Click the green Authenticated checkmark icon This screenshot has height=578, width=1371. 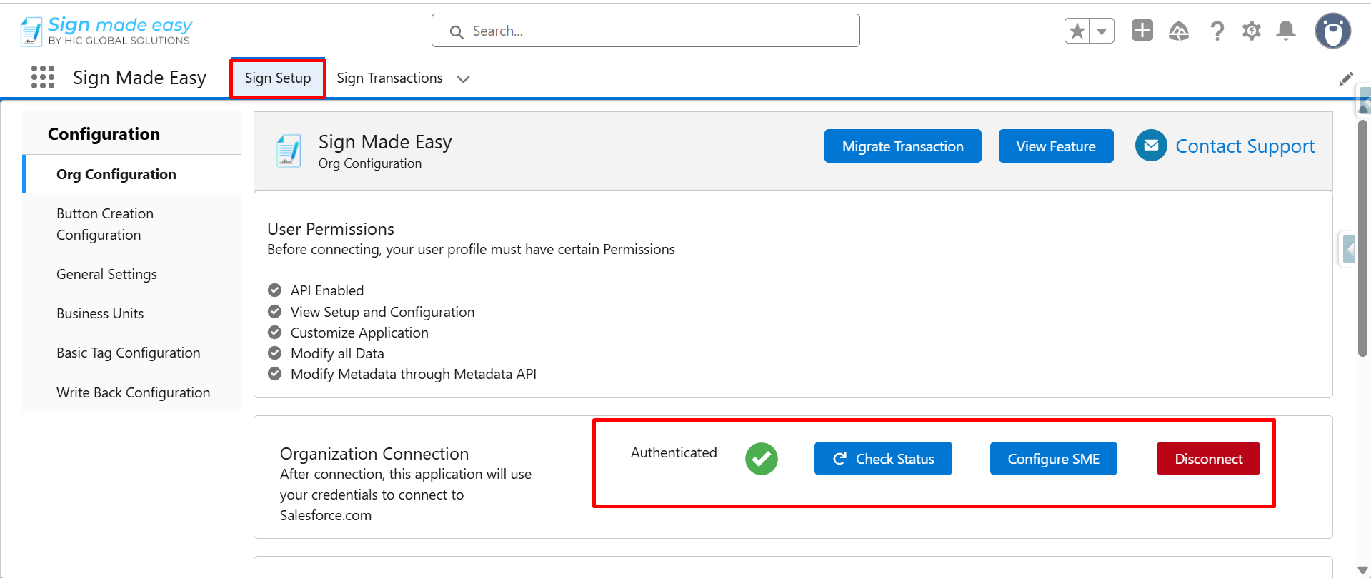tap(762, 458)
